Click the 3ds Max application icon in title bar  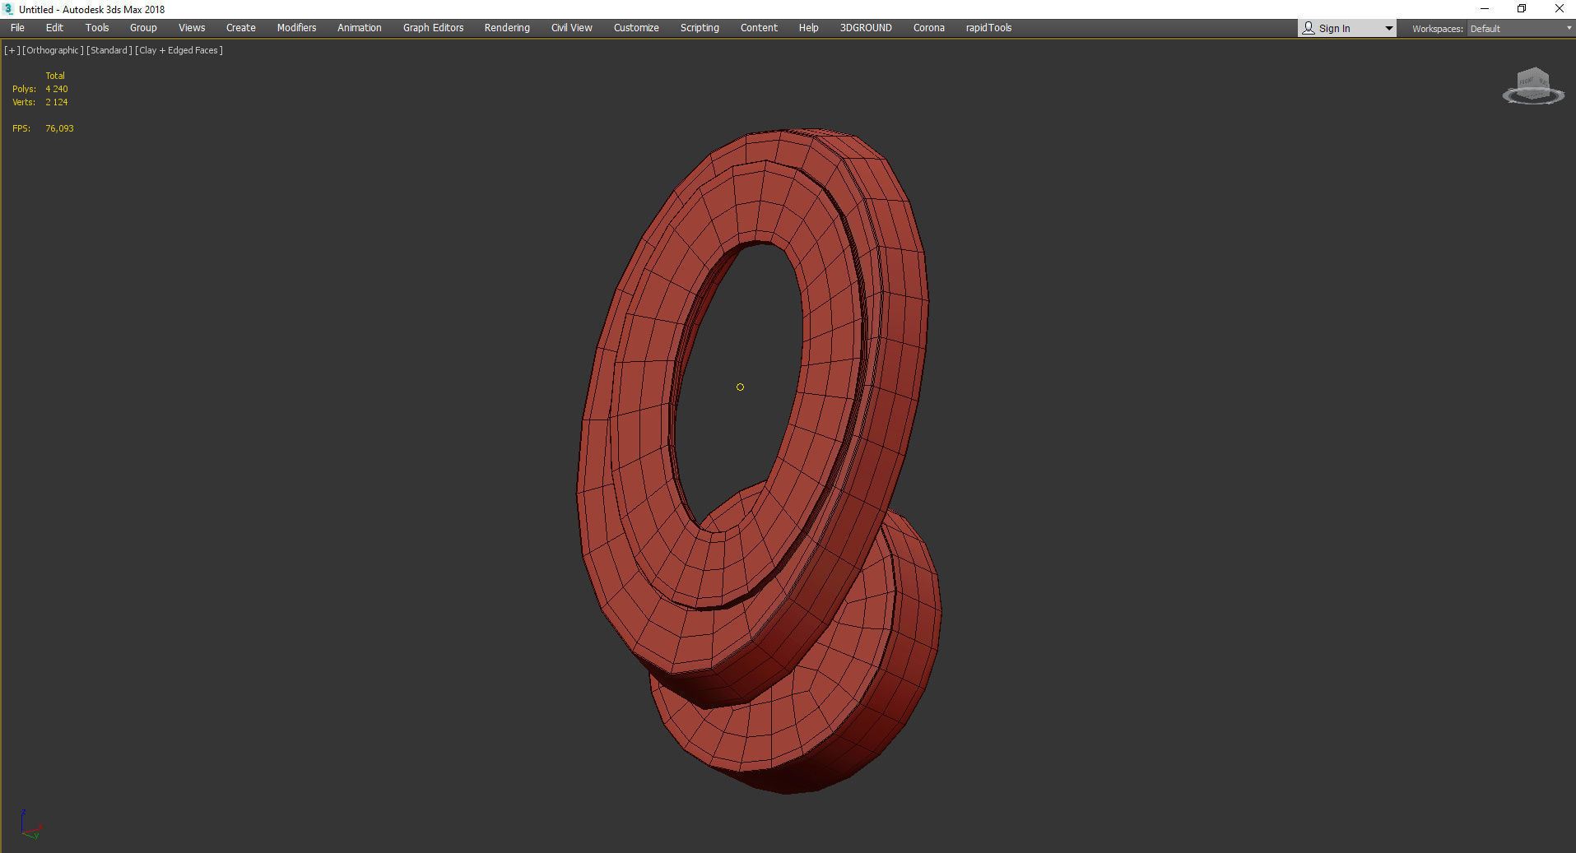[8, 9]
